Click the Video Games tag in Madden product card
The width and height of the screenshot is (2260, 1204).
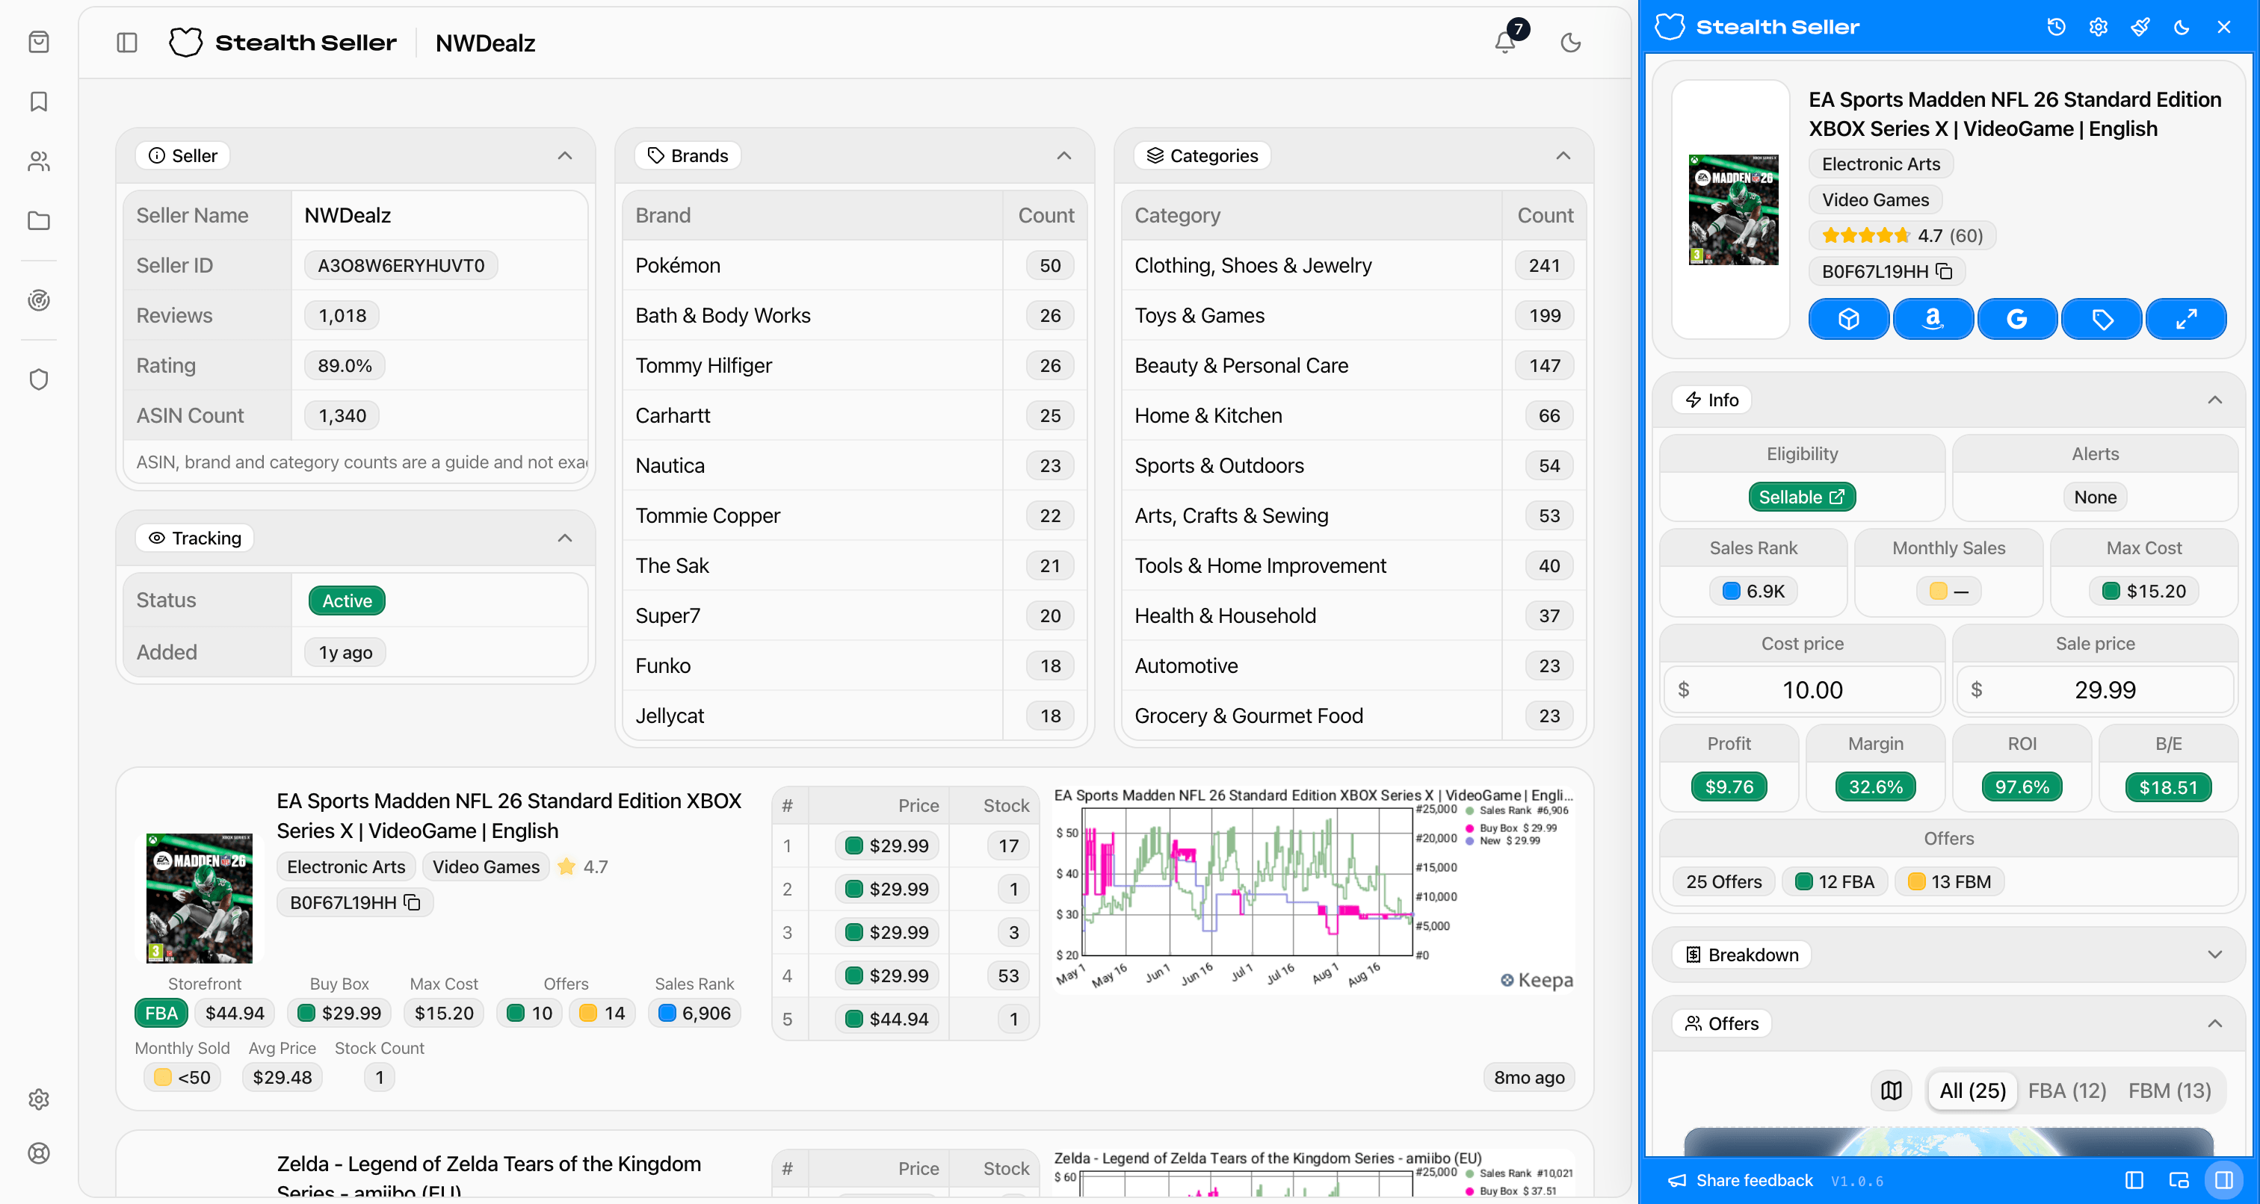coord(486,866)
